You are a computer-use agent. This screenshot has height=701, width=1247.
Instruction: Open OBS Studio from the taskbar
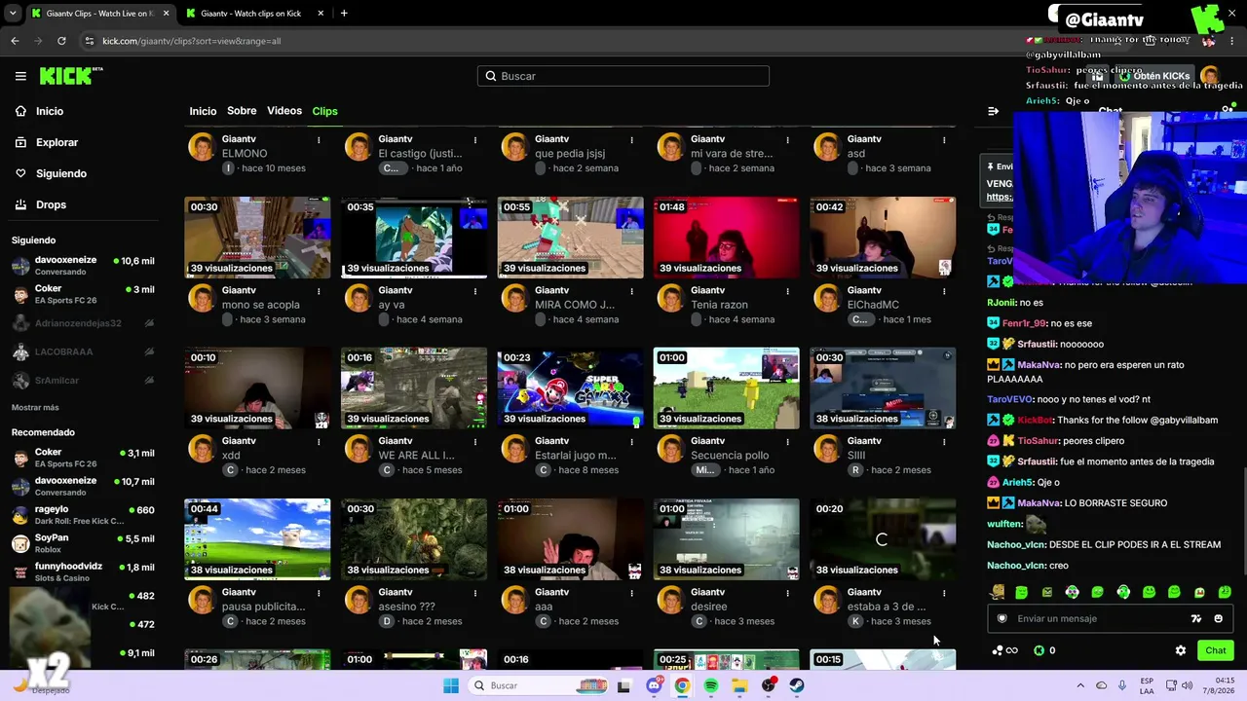point(769,685)
